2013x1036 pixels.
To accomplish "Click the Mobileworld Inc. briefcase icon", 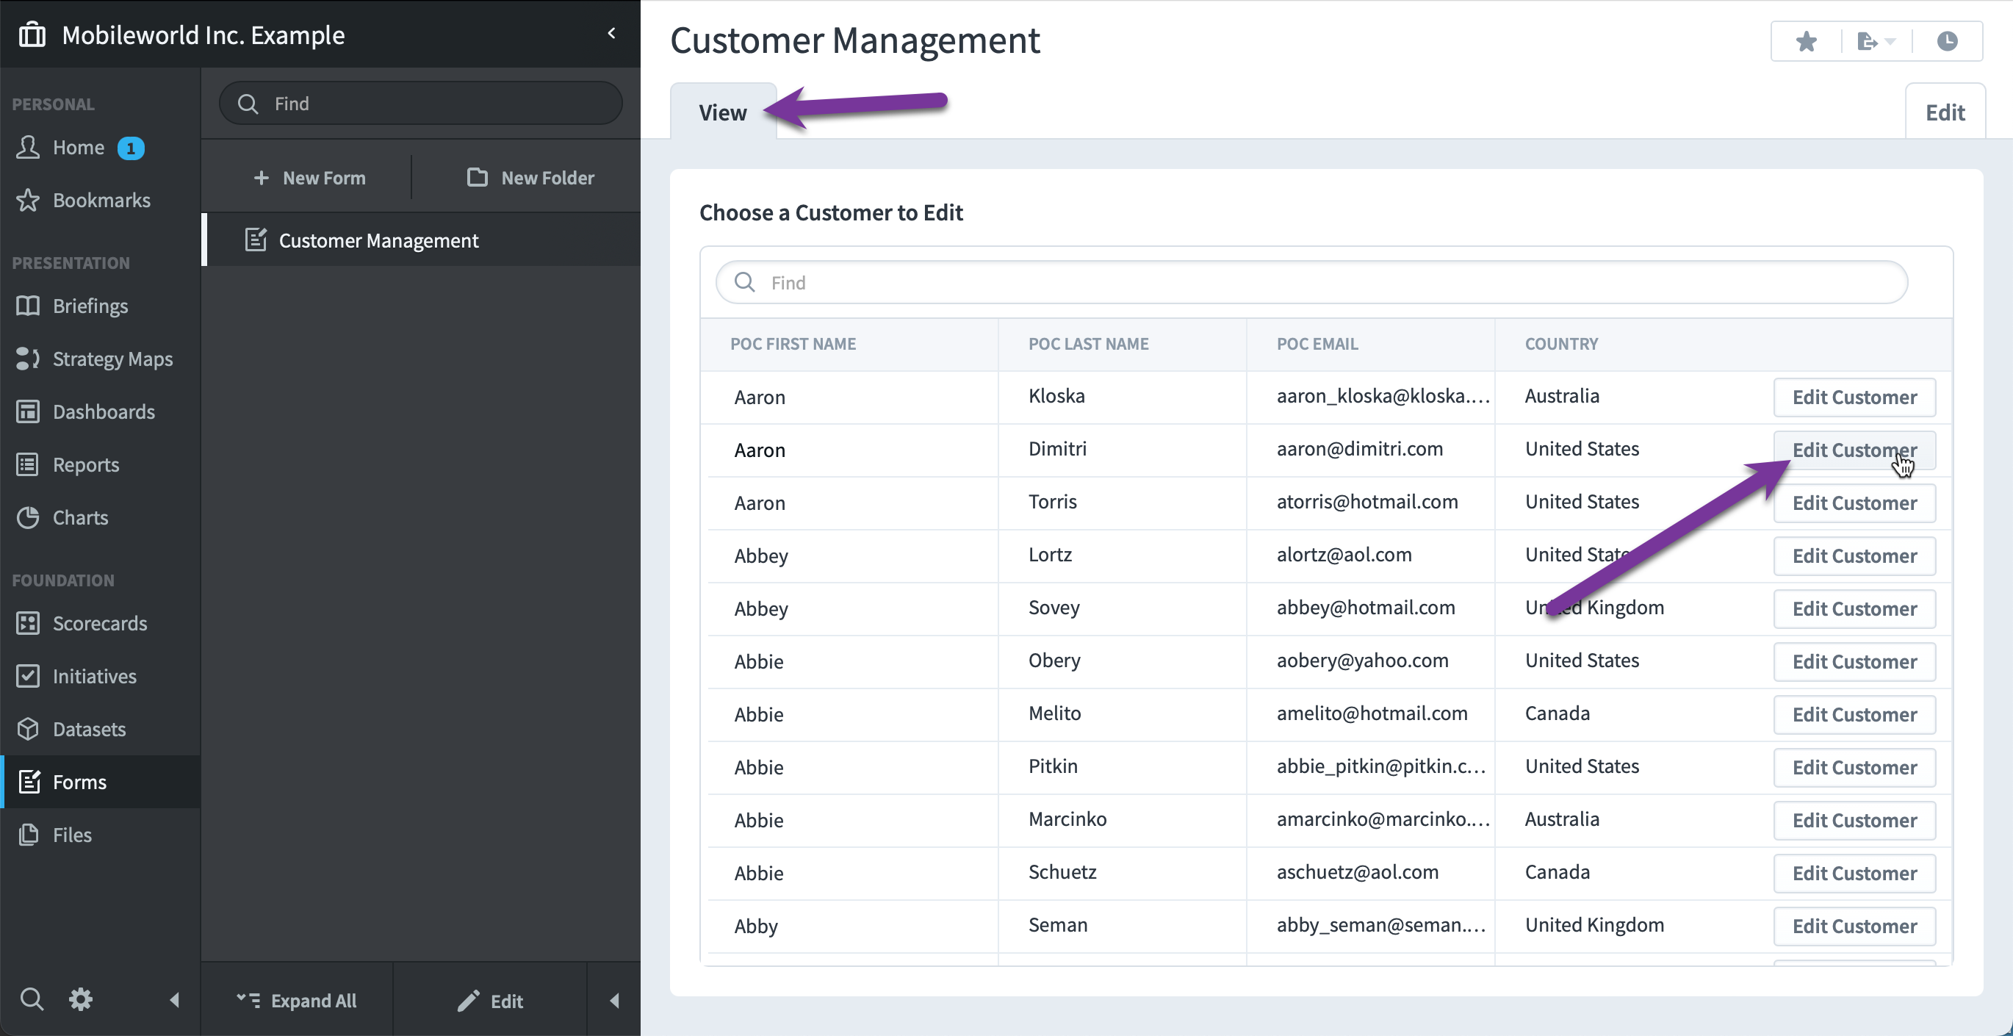I will click(x=32, y=35).
